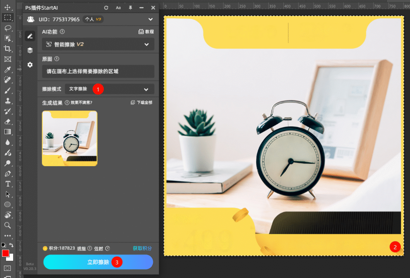Viewport: 410px width, 278px height.
Task: Select the Crop tool
Action: [7, 48]
